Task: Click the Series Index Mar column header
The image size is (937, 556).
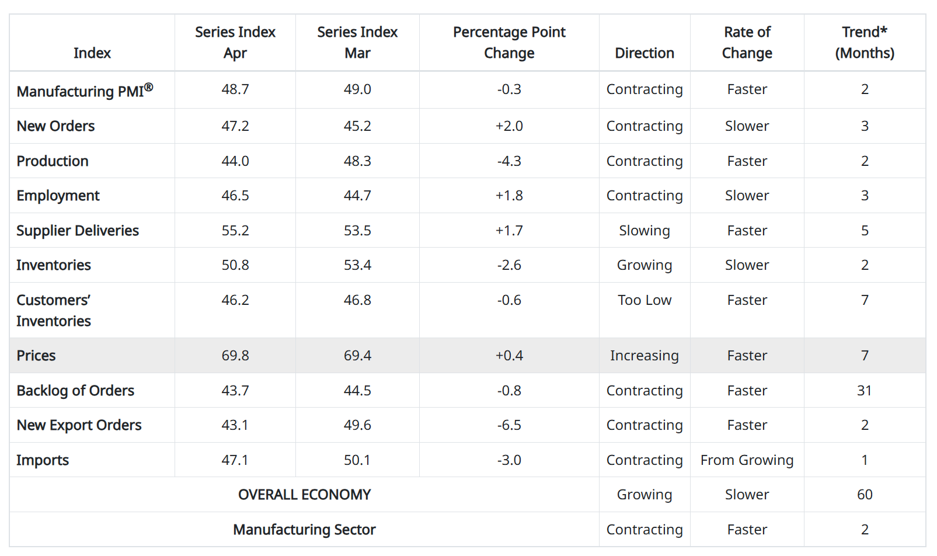Action: click(357, 42)
